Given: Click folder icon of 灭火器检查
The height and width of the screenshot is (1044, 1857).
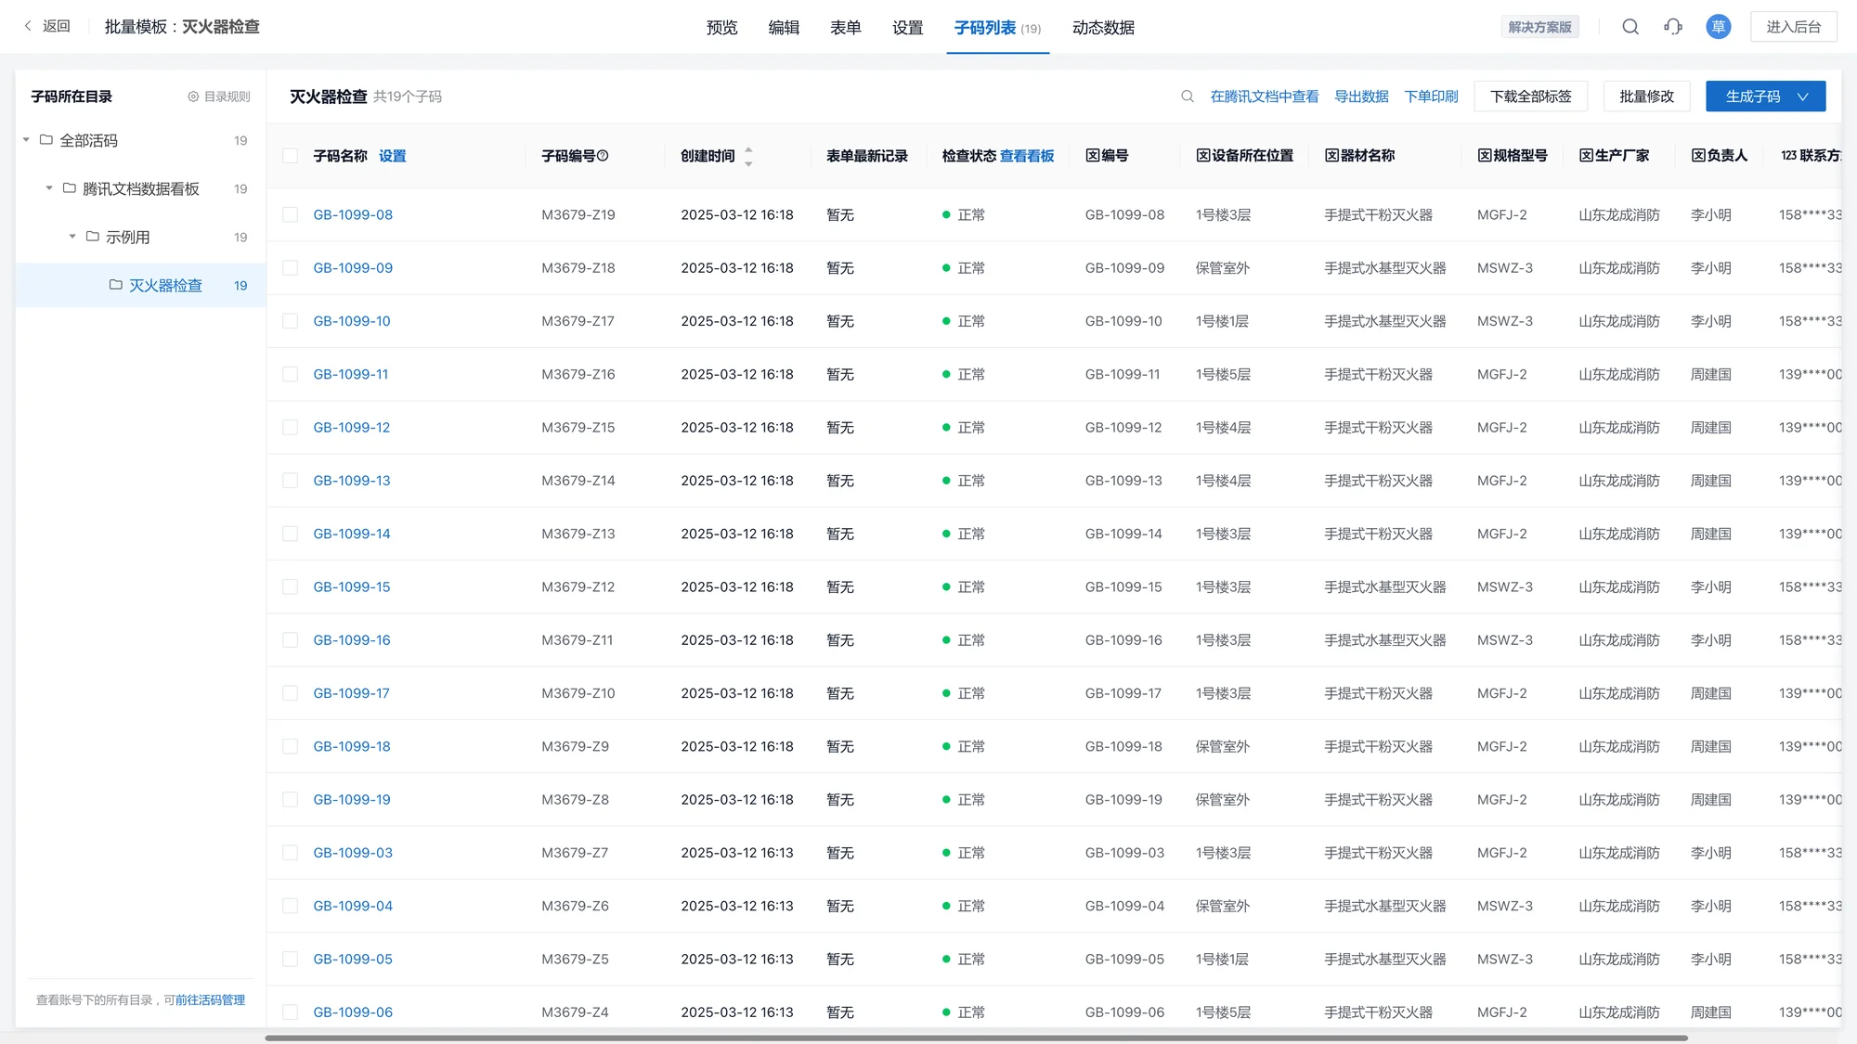Looking at the screenshot, I should click(x=116, y=285).
